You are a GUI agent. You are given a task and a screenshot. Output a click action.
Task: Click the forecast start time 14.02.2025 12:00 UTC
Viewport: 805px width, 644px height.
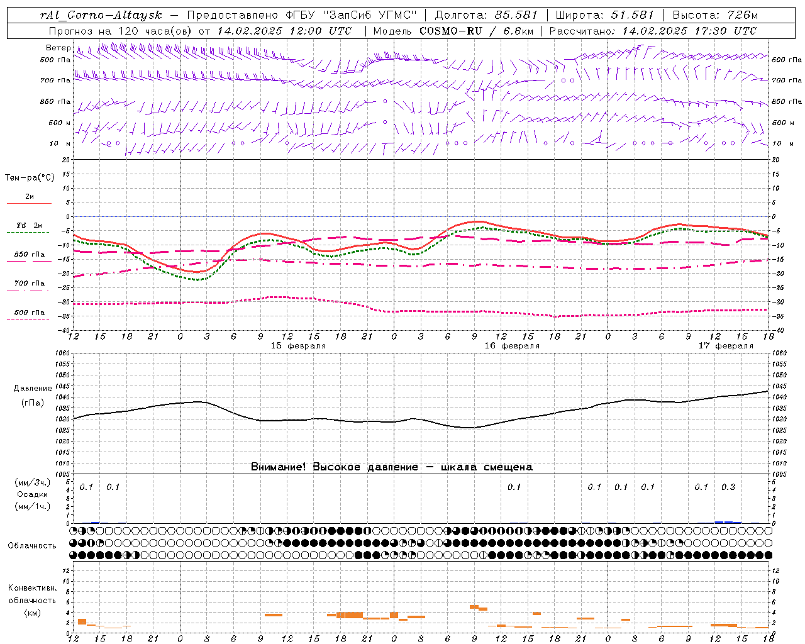coord(284,31)
